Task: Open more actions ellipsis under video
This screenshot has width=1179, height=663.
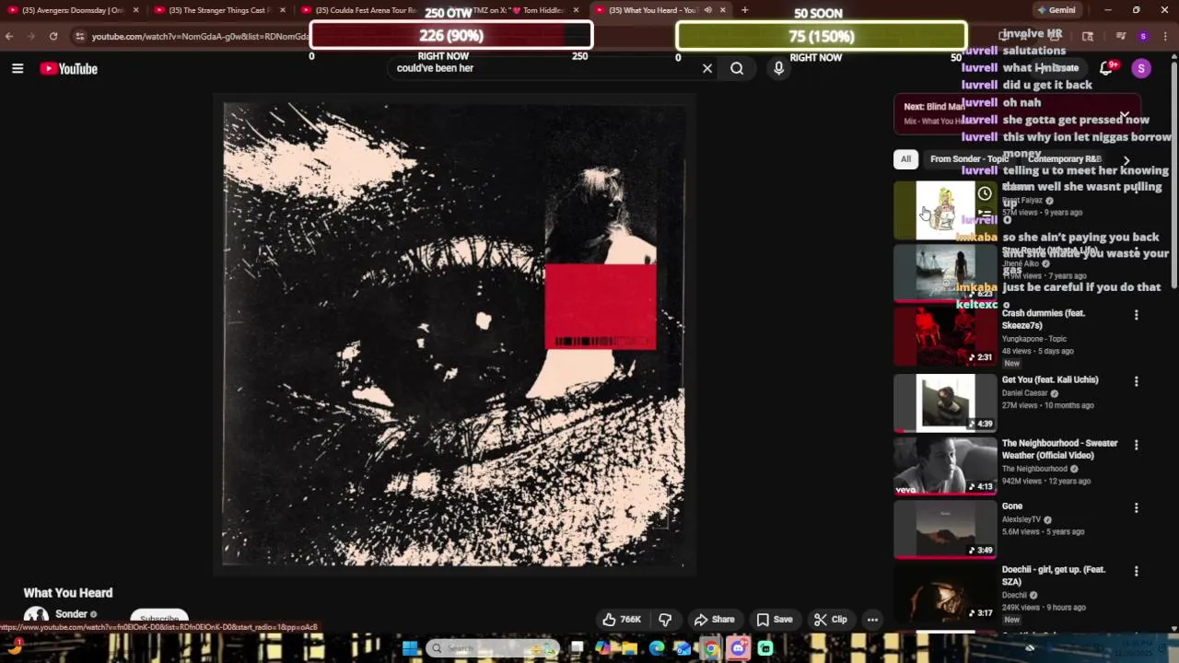Action: 872,620
